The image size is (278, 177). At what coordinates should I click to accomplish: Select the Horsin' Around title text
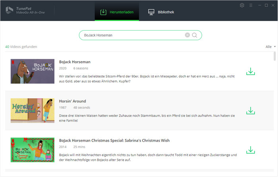point(72,101)
